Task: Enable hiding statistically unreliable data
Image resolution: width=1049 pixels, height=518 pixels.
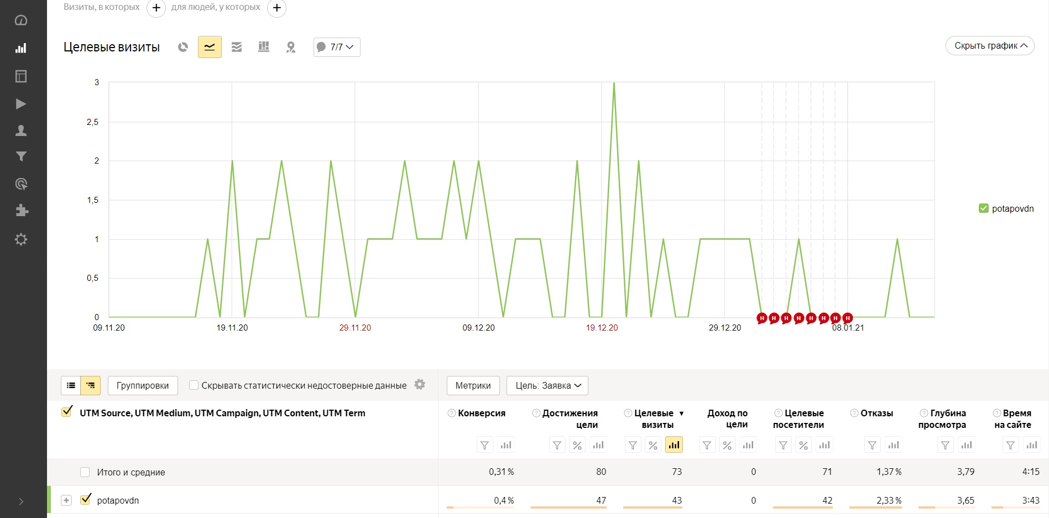Action: (x=194, y=385)
